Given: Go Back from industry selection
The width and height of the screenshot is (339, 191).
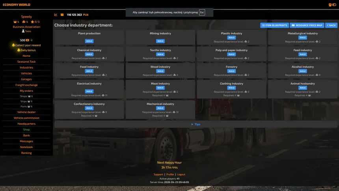Looking at the screenshot, I should [331, 25].
